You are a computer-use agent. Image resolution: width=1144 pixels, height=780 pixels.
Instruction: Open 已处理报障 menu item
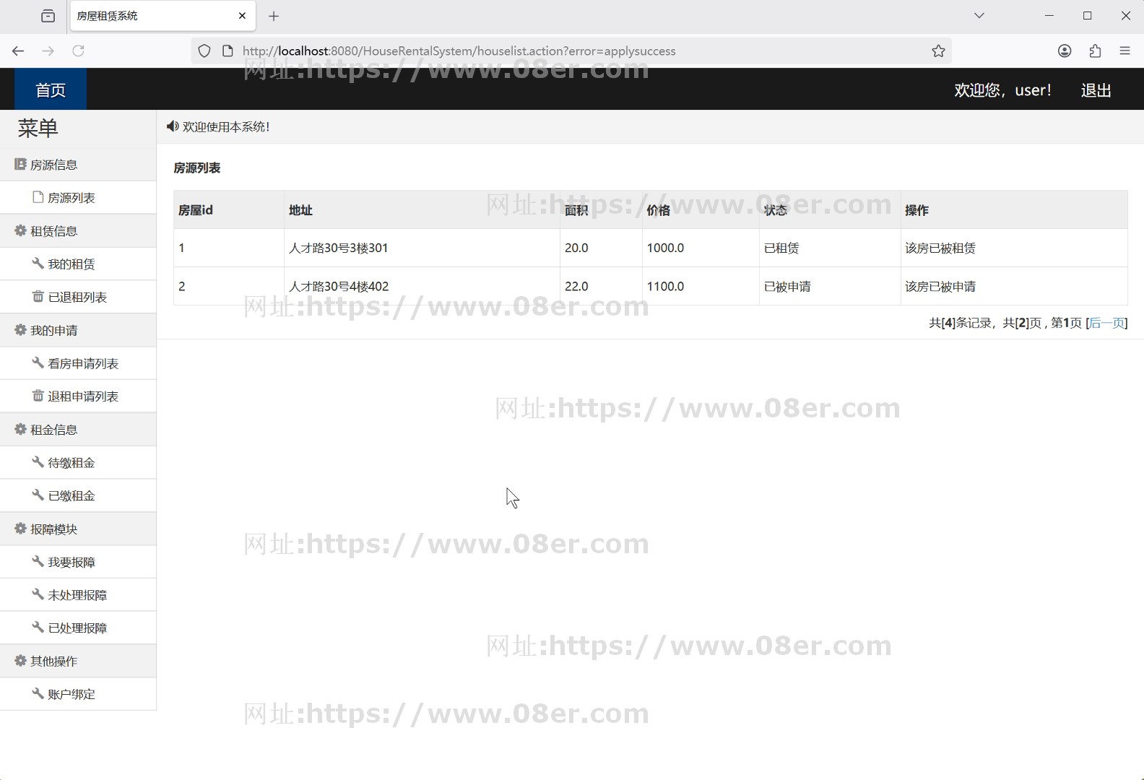pos(77,628)
